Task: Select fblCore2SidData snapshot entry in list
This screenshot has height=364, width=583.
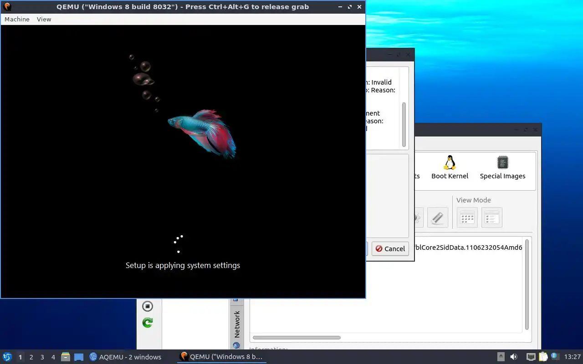Action: click(468, 248)
